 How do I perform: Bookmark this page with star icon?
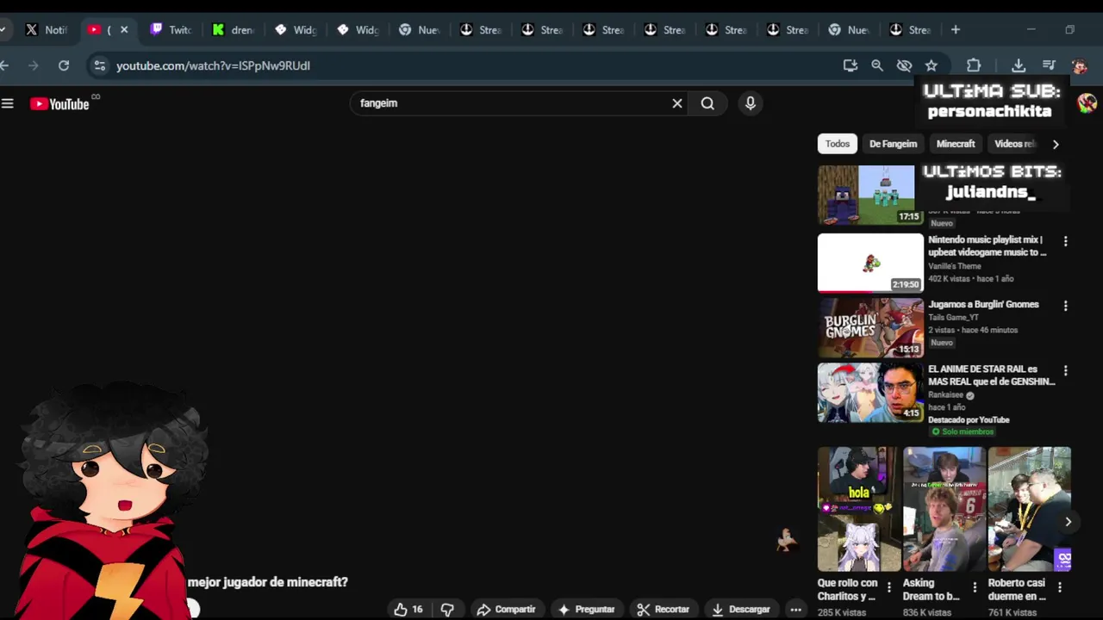click(932, 65)
